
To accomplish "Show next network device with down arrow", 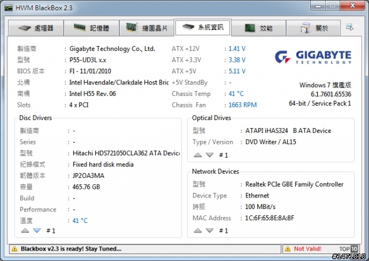I will 209,230.
